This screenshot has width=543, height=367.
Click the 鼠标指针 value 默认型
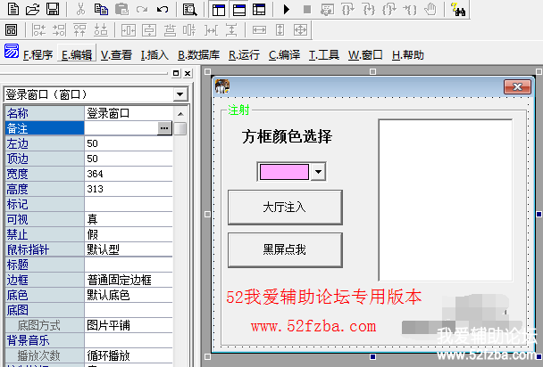pyautogui.click(x=128, y=249)
